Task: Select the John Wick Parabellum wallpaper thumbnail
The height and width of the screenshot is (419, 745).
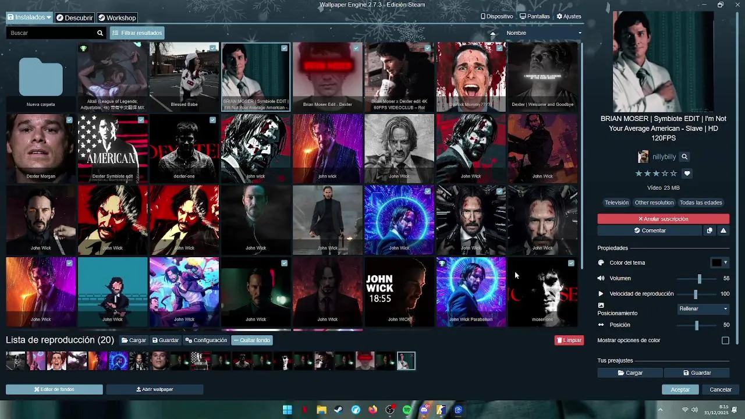Action: coord(471,291)
